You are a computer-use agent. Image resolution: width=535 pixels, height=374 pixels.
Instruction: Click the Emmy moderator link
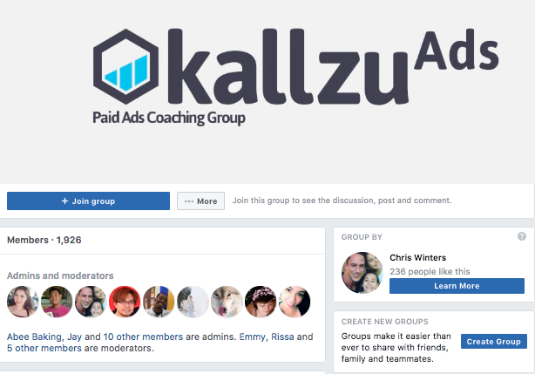(x=252, y=337)
